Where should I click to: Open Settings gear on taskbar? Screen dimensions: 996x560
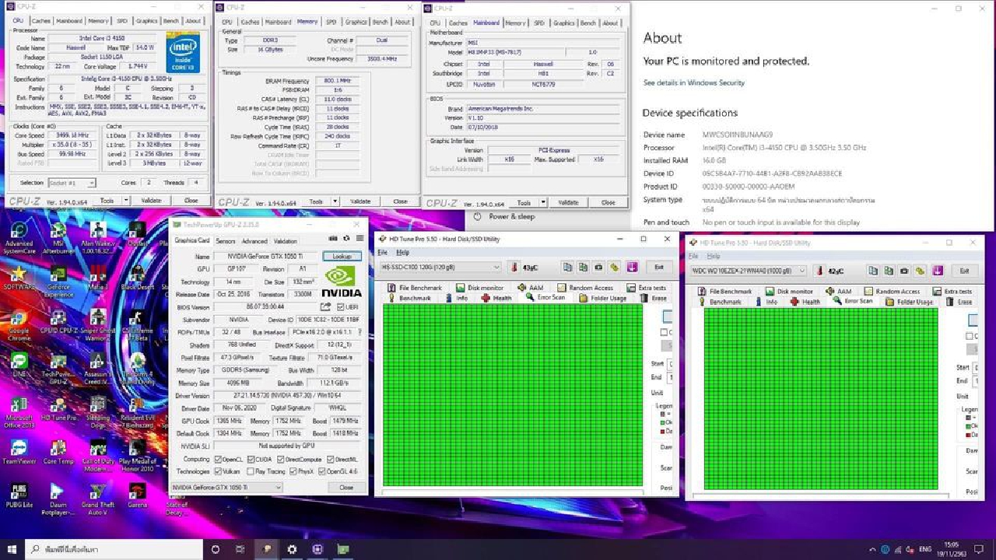point(292,549)
